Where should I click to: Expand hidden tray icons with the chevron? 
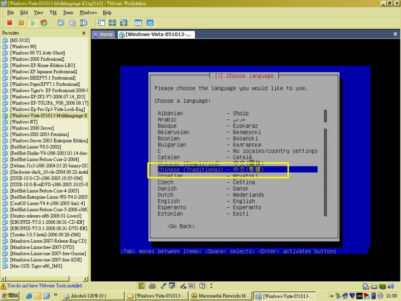332,296
